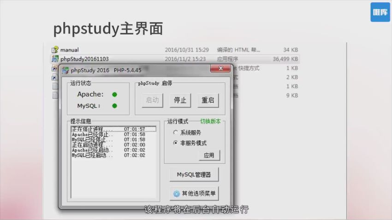
Task: Click the phpStudy20161103 application icon
Action: (55, 59)
